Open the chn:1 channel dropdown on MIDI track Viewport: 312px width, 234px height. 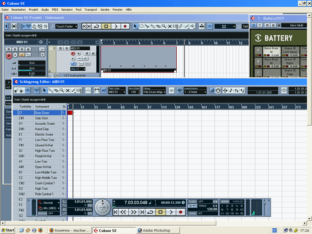click(x=78, y=69)
